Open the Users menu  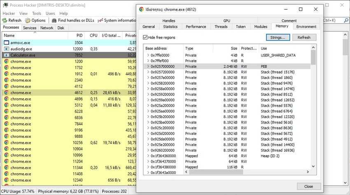(x=50, y=14)
